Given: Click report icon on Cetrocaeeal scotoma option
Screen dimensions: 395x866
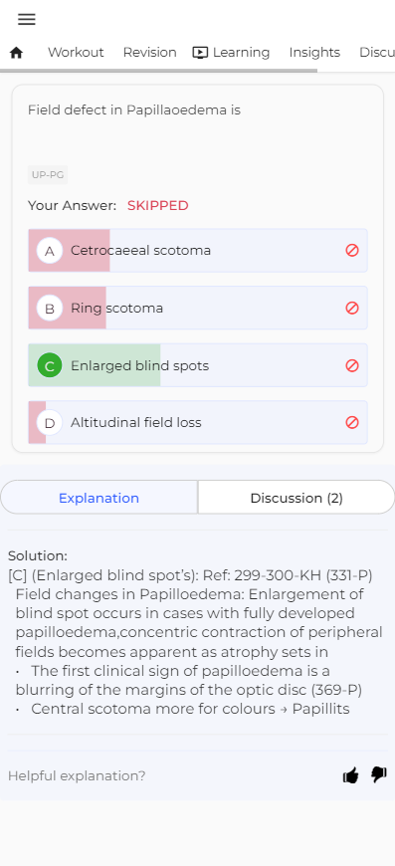Looking at the screenshot, I should (x=352, y=250).
